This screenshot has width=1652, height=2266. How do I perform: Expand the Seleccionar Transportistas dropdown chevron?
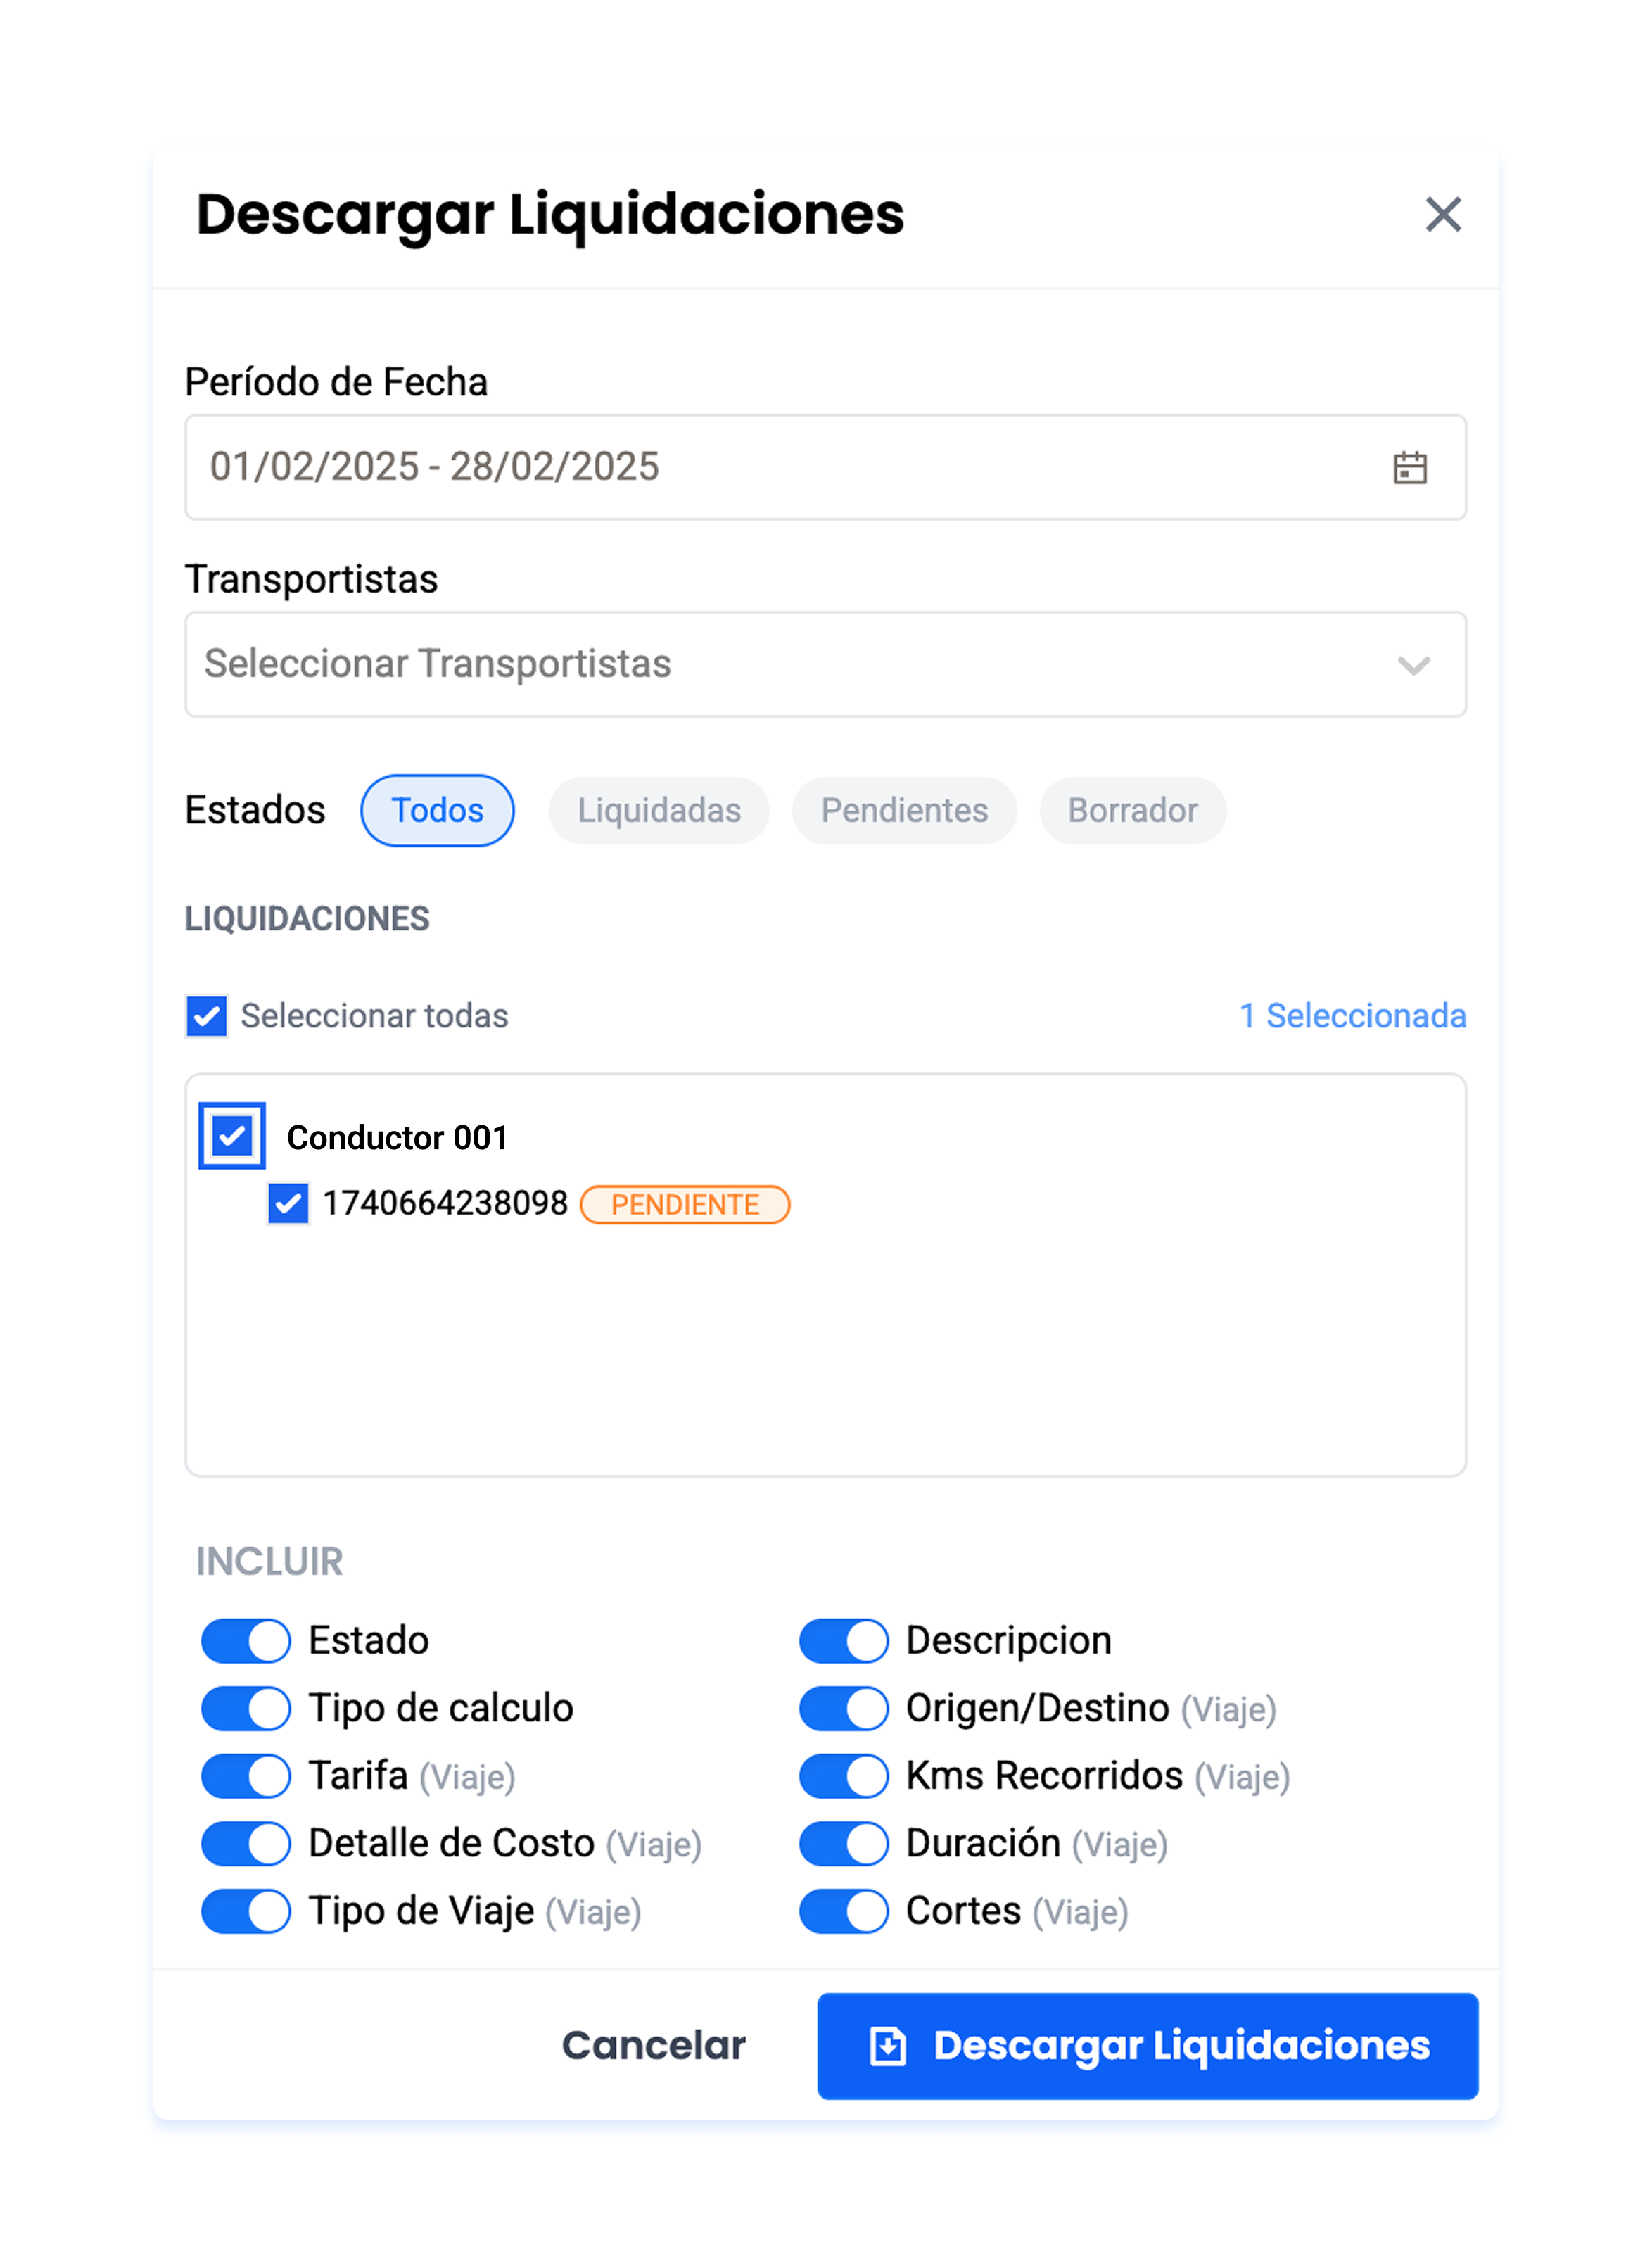[1414, 665]
